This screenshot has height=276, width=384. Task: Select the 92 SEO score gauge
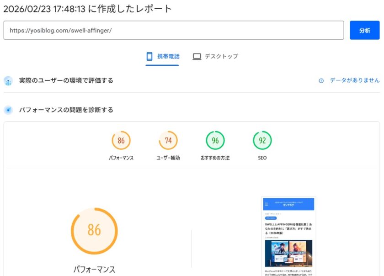pos(262,141)
